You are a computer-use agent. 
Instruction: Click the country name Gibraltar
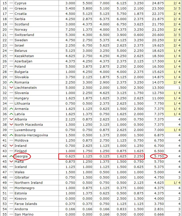(22, 178)
